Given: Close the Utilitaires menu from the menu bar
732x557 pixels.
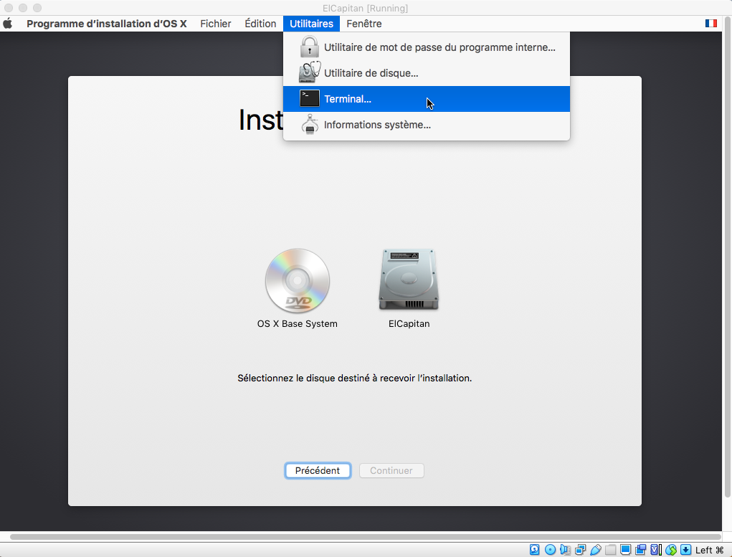Looking at the screenshot, I should (311, 24).
